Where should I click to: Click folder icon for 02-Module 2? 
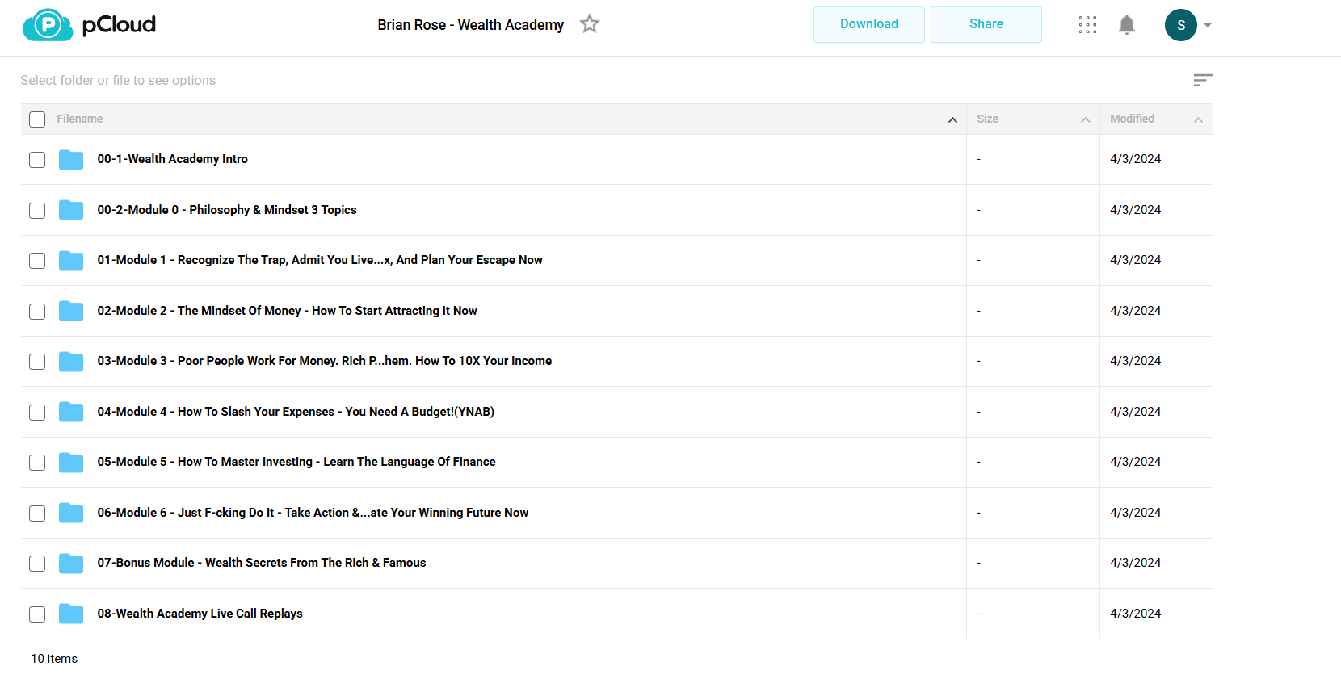[71, 311]
